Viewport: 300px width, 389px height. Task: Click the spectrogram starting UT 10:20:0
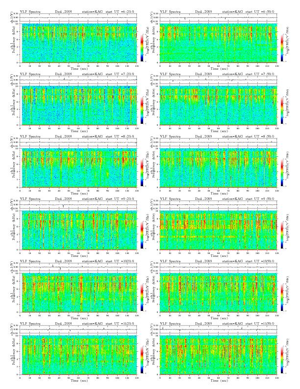point(78,293)
